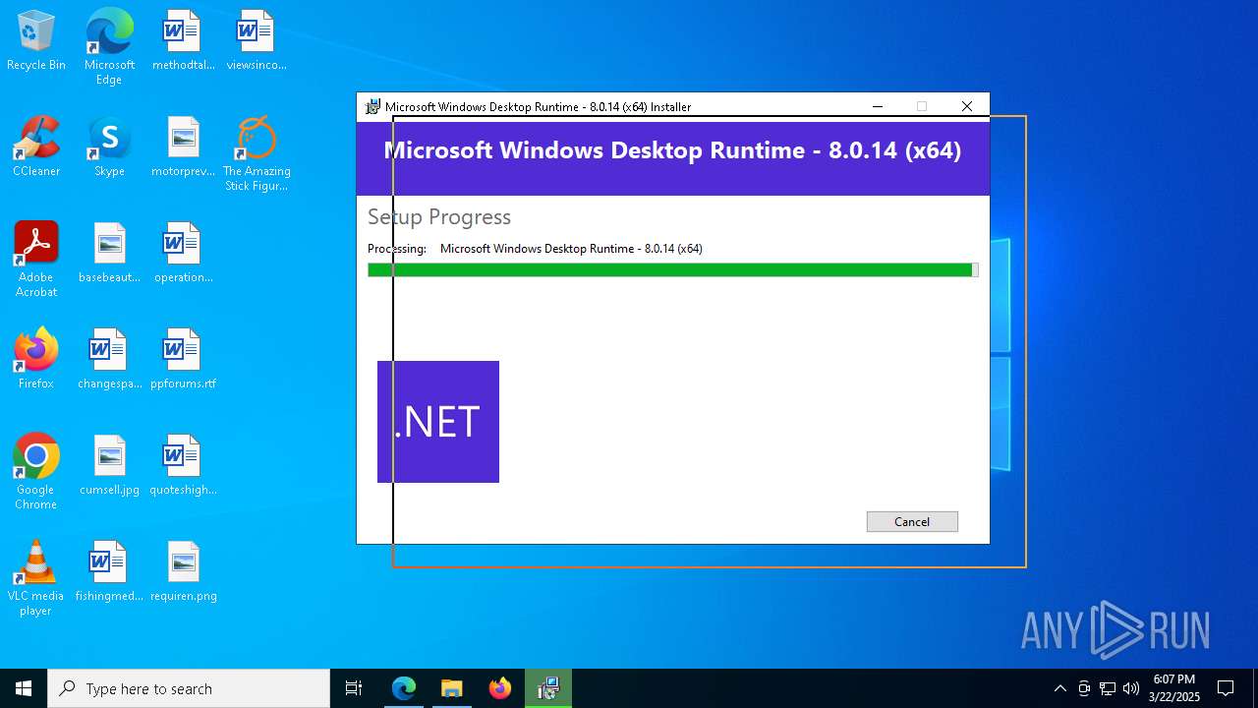Click the 'Processing:' label text

tap(397, 249)
